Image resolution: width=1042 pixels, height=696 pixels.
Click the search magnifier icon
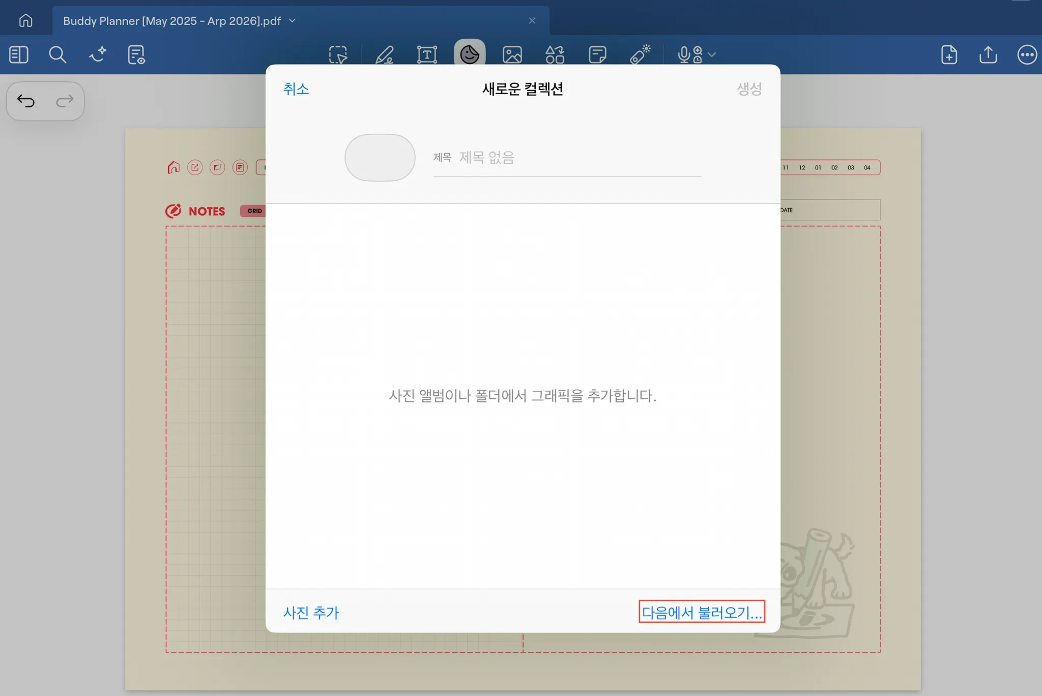click(57, 54)
